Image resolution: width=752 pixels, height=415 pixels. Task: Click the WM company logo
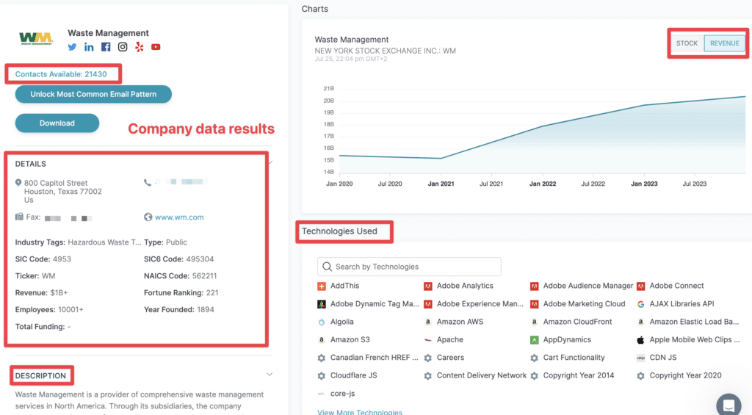tap(36, 38)
